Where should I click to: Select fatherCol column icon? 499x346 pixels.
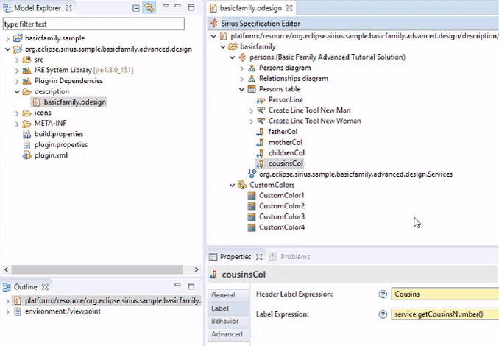[261, 132]
